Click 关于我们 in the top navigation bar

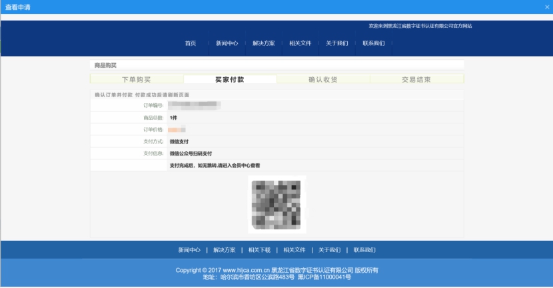(337, 43)
